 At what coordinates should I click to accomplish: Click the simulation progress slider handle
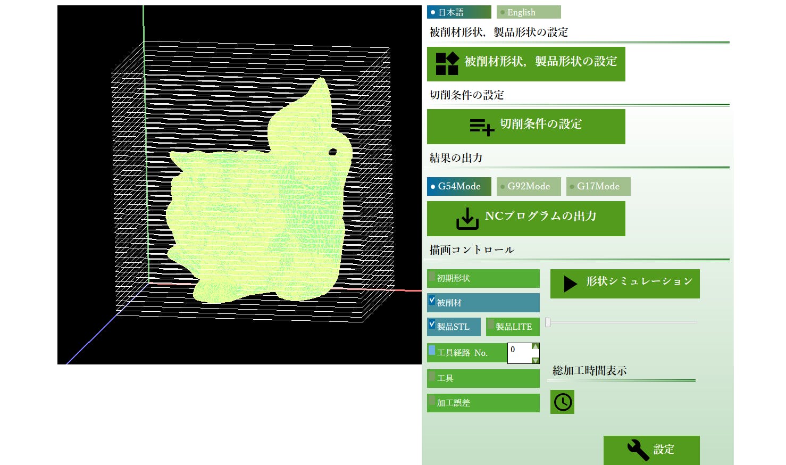(x=548, y=322)
